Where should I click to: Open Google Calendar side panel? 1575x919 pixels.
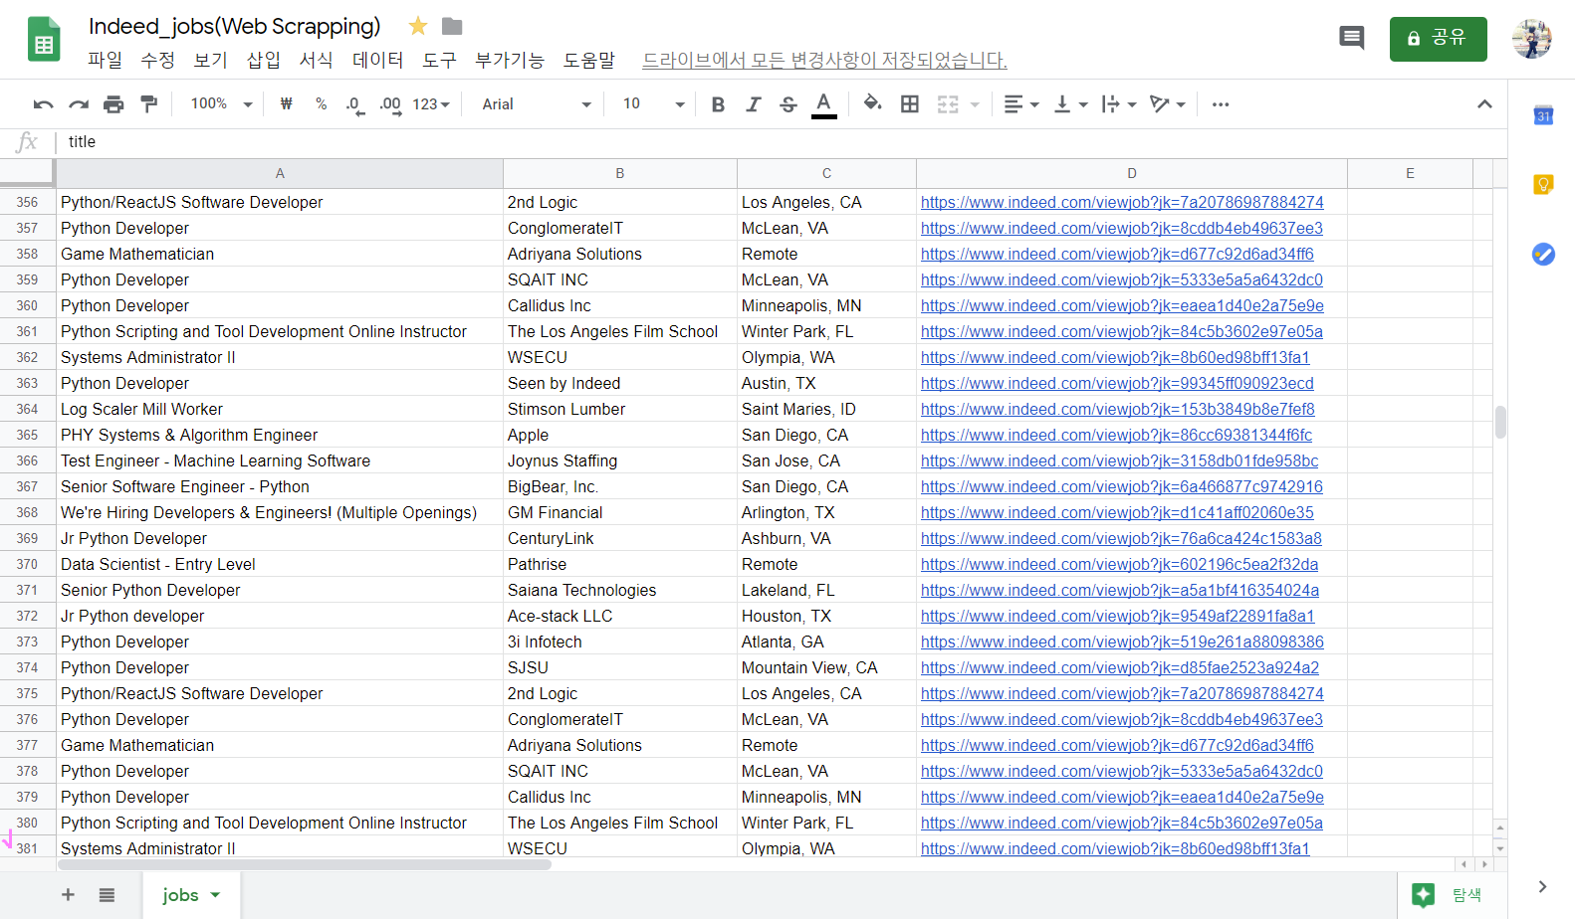point(1543,115)
